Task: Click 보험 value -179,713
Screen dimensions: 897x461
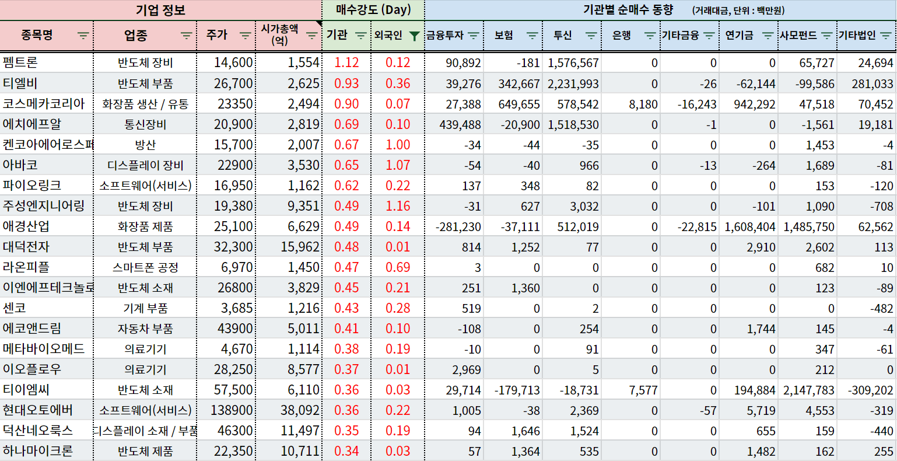Action: click(x=513, y=390)
